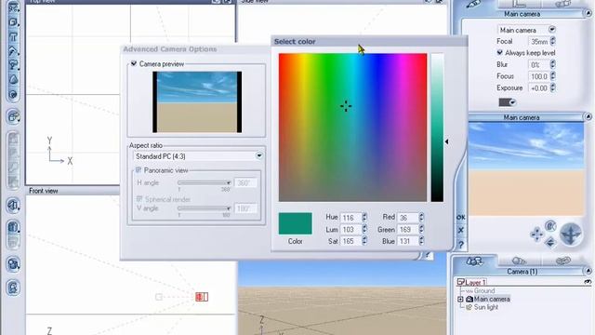Expand the Main camera tree node
This screenshot has height=335, width=595.
click(x=461, y=300)
